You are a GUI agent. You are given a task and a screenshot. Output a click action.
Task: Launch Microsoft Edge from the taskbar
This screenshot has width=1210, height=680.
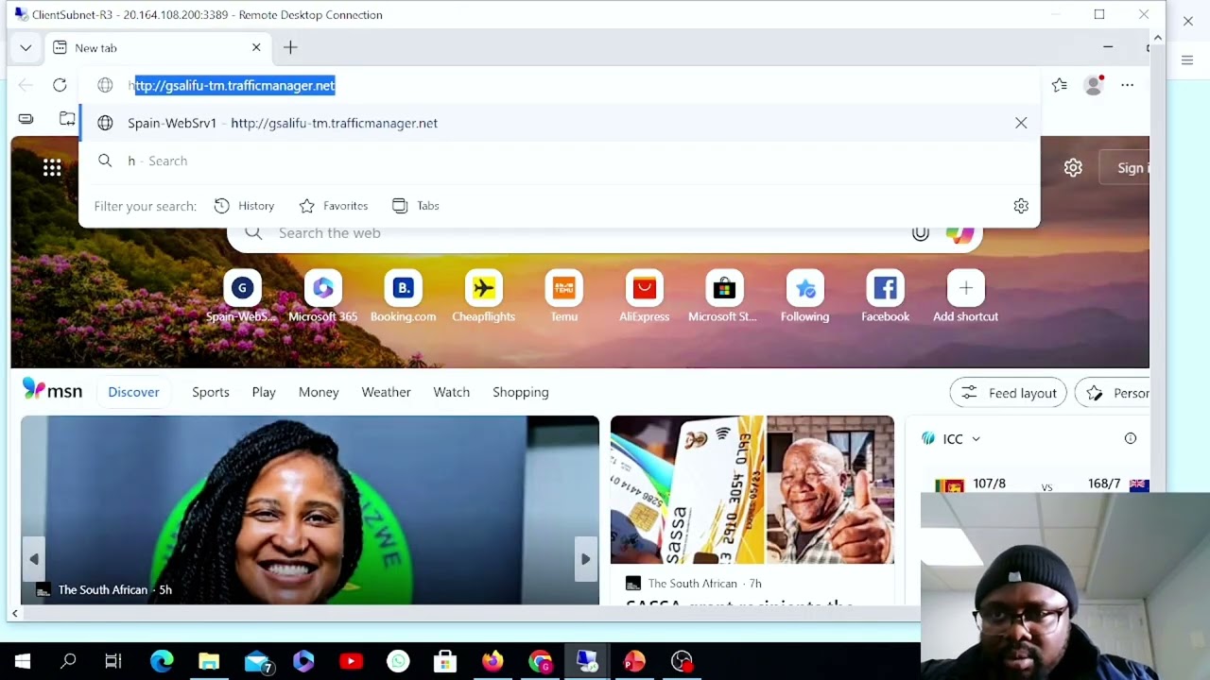point(162,661)
